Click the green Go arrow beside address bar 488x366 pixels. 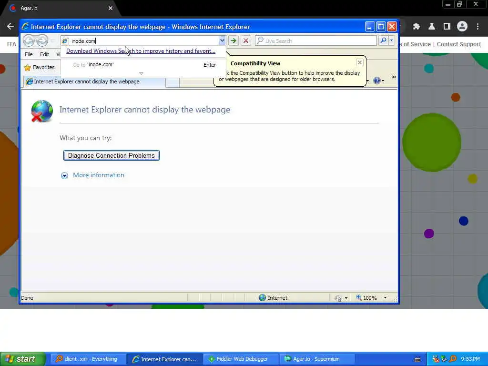point(233,41)
